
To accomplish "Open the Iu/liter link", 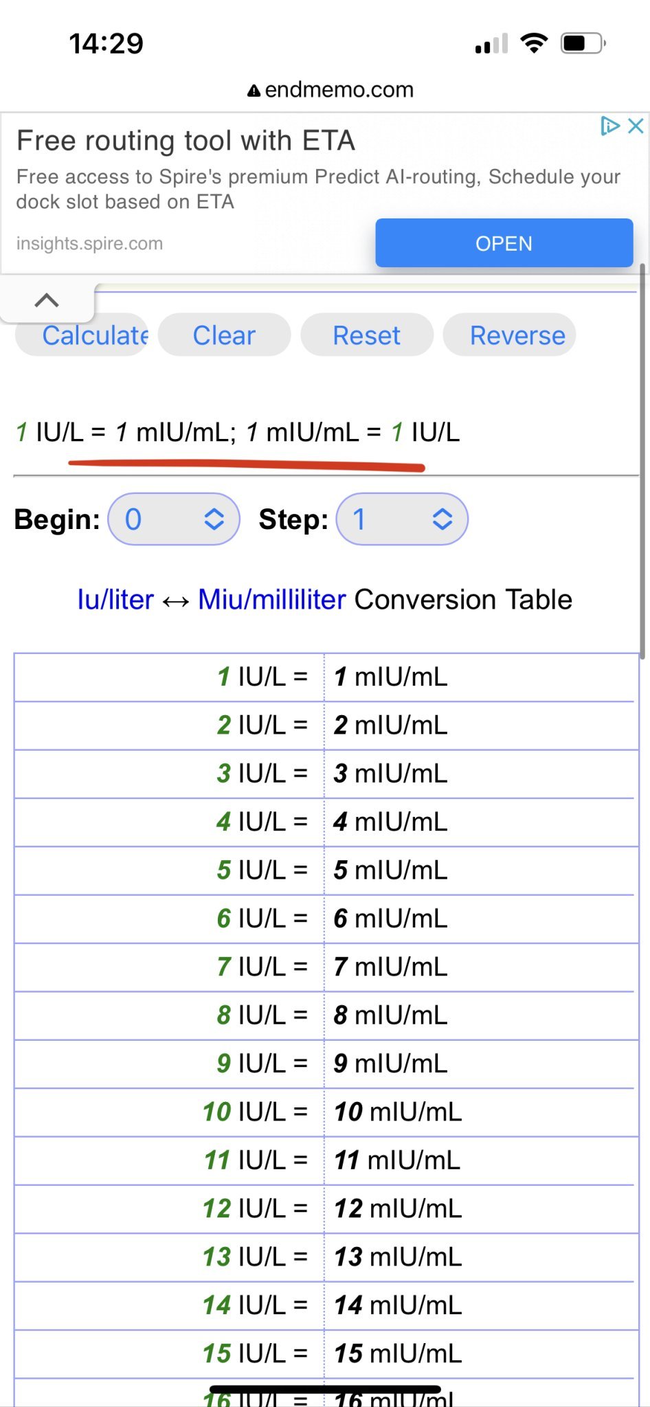I will pos(115,600).
